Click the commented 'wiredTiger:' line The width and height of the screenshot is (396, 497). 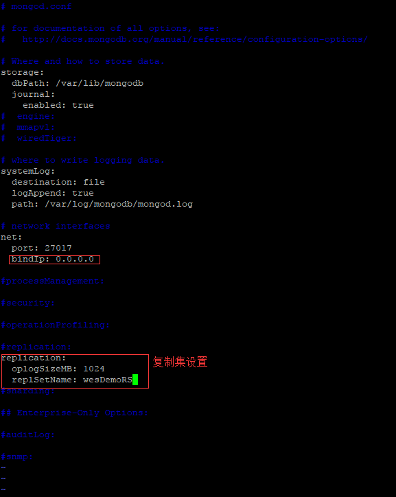click(38, 138)
